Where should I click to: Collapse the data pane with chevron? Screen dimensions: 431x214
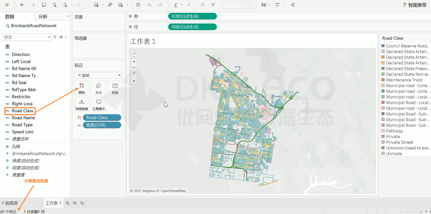[x=67, y=16]
